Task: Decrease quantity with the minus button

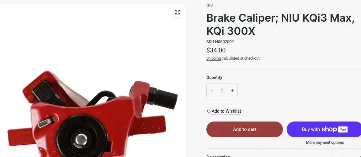Action: coord(212,91)
